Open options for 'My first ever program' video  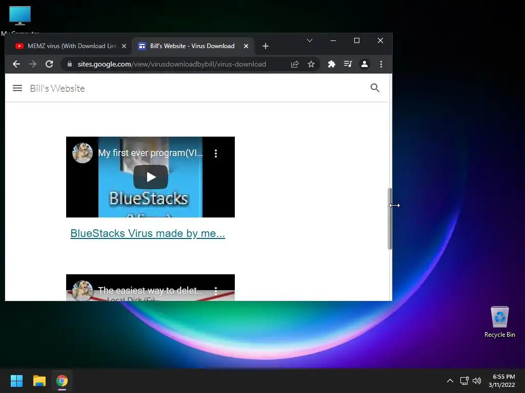click(216, 154)
